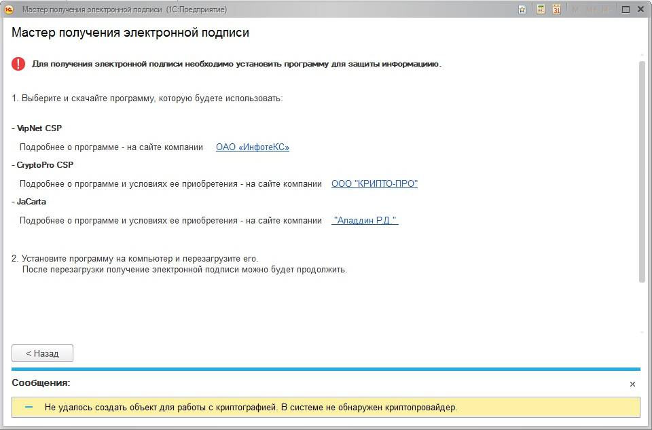Open the ОАО «ИнфотеКС» website link
The height and width of the screenshot is (430, 652).
pyautogui.click(x=253, y=147)
